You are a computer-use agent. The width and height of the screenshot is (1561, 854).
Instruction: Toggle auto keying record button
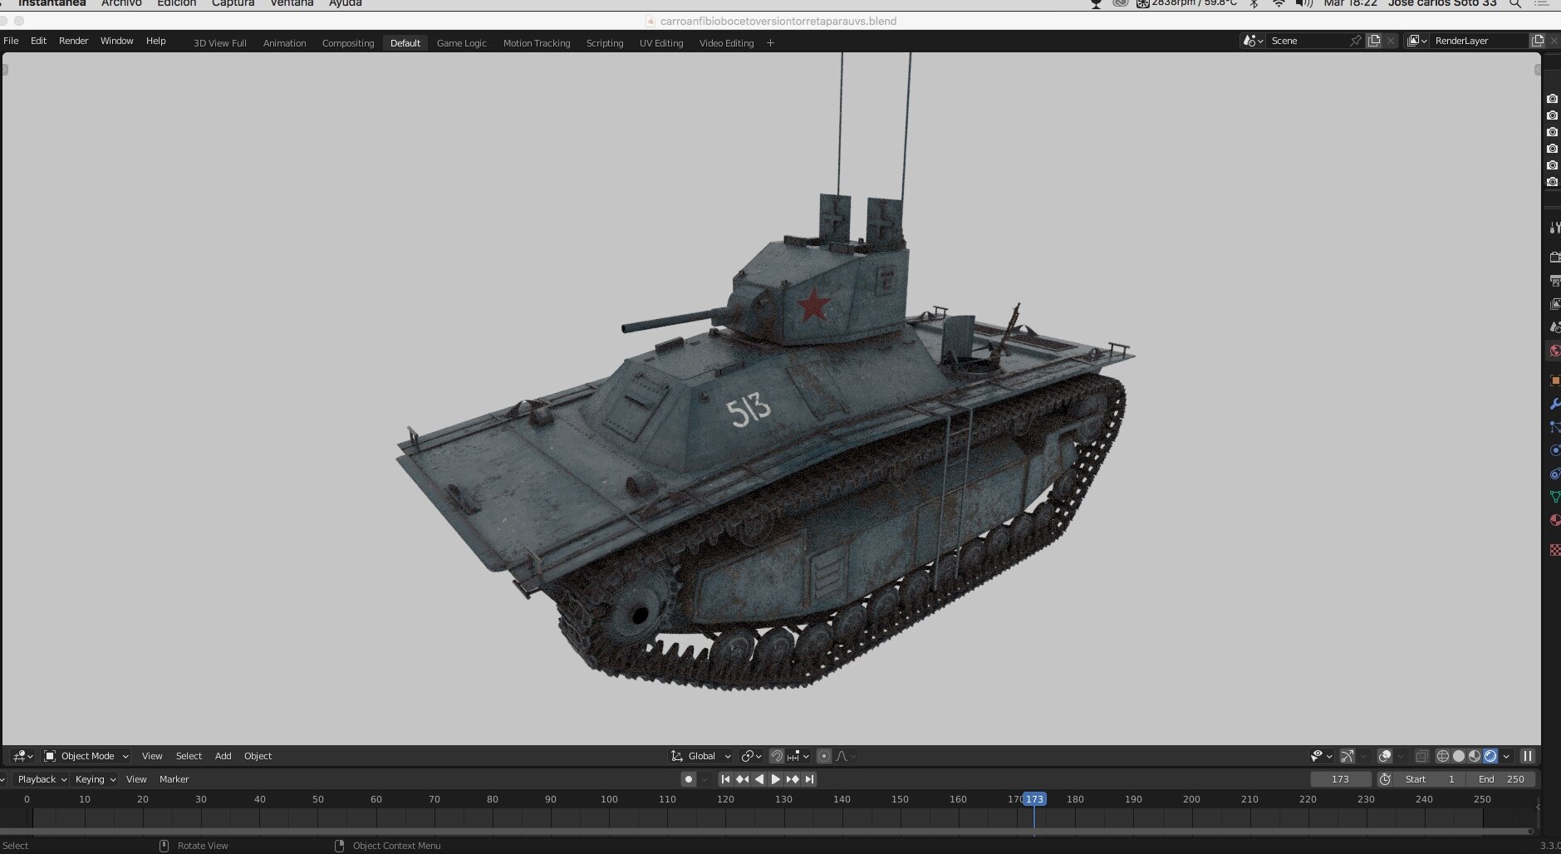(688, 779)
